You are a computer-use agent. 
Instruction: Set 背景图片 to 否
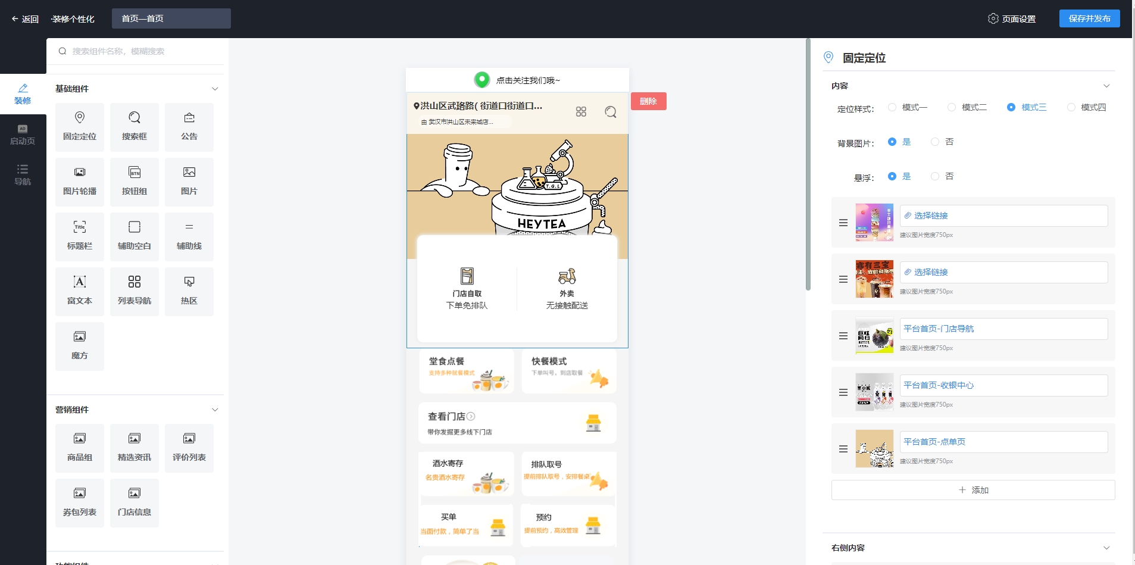click(x=942, y=142)
